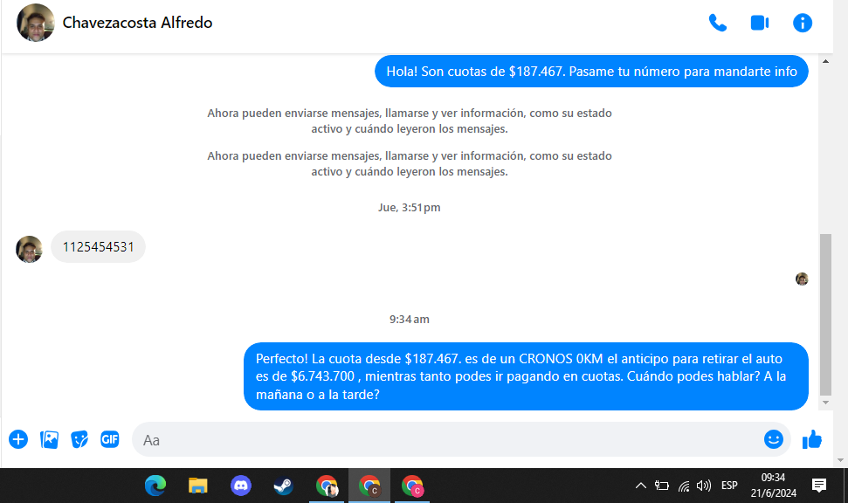Click Chavezacosta Alfredo name in header

137,23
